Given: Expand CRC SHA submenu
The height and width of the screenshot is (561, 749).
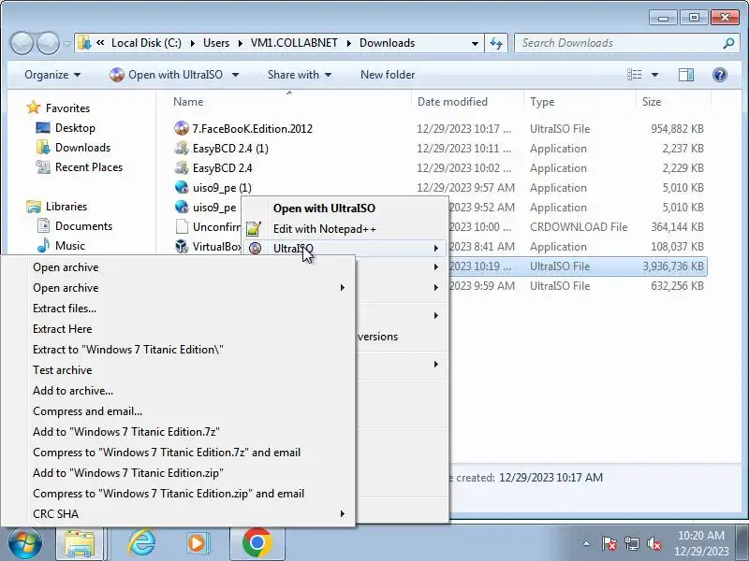Looking at the screenshot, I should [x=342, y=513].
